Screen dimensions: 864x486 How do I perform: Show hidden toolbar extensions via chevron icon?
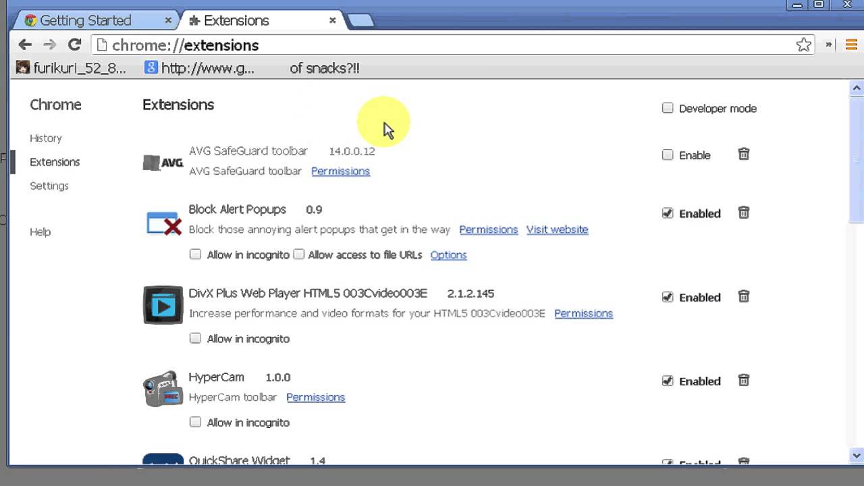click(x=829, y=45)
